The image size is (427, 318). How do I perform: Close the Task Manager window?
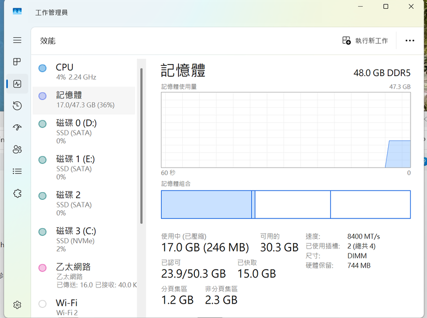coord(411,6)
